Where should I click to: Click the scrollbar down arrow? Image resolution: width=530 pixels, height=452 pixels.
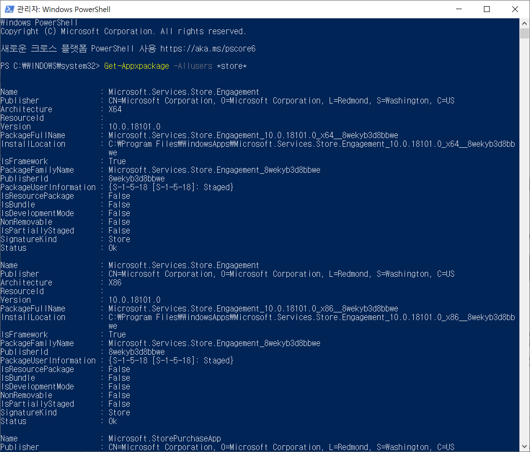524,447
